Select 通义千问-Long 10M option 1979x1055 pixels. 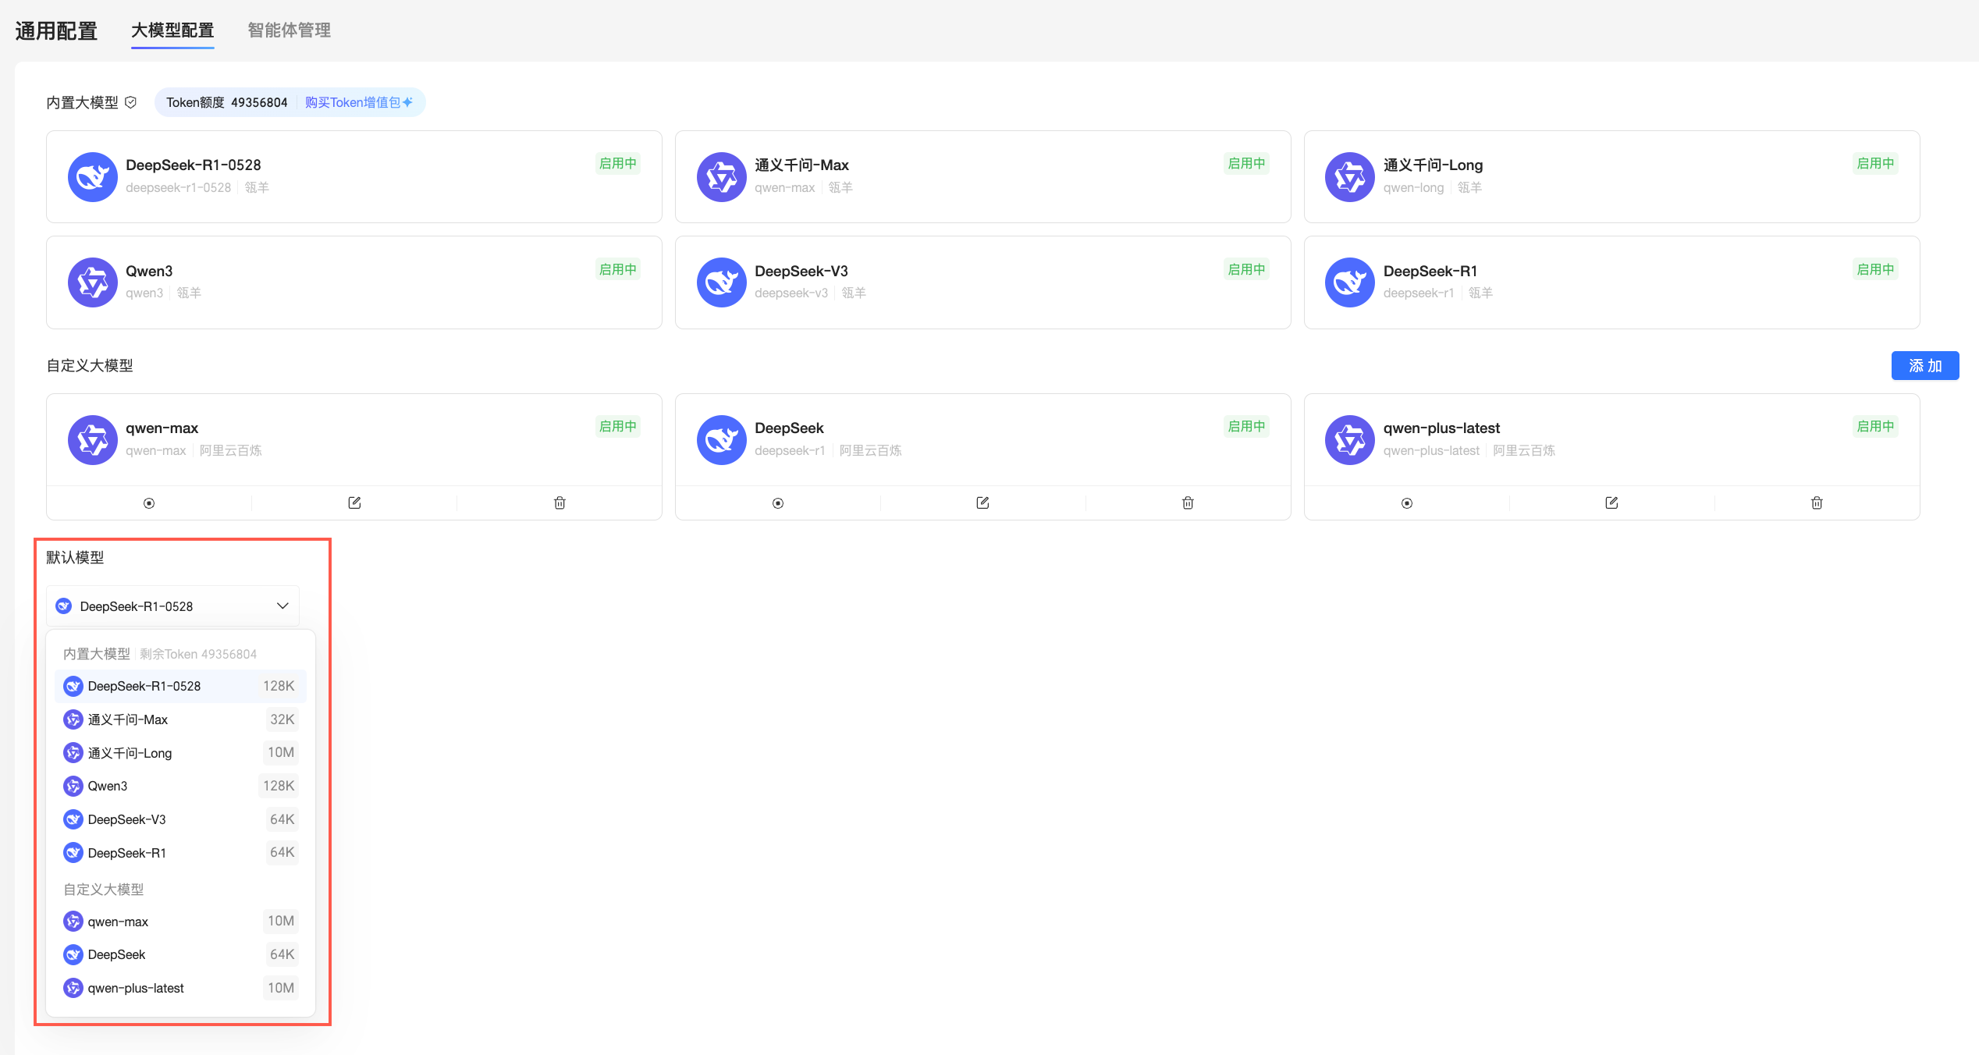point(180,753)
